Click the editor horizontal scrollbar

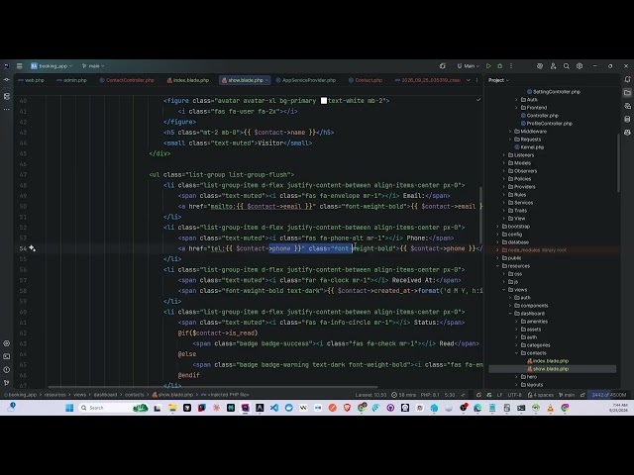tap(213, 387)
